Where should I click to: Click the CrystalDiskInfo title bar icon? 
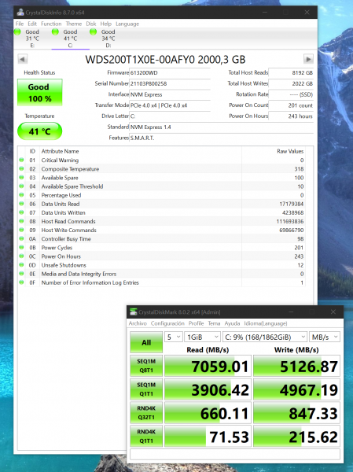(20, 13)
